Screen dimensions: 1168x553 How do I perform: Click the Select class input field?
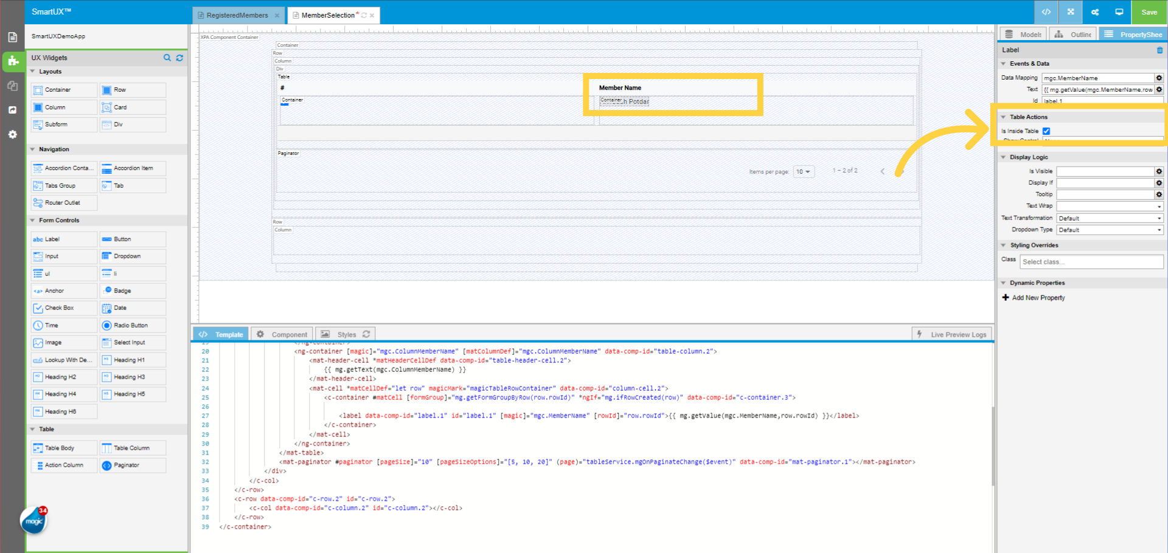coord(1091,261)
